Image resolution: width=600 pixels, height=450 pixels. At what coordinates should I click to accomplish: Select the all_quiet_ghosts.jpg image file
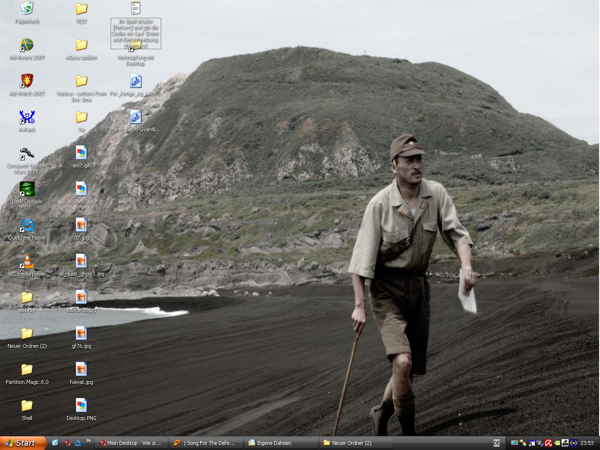[81, 262]
